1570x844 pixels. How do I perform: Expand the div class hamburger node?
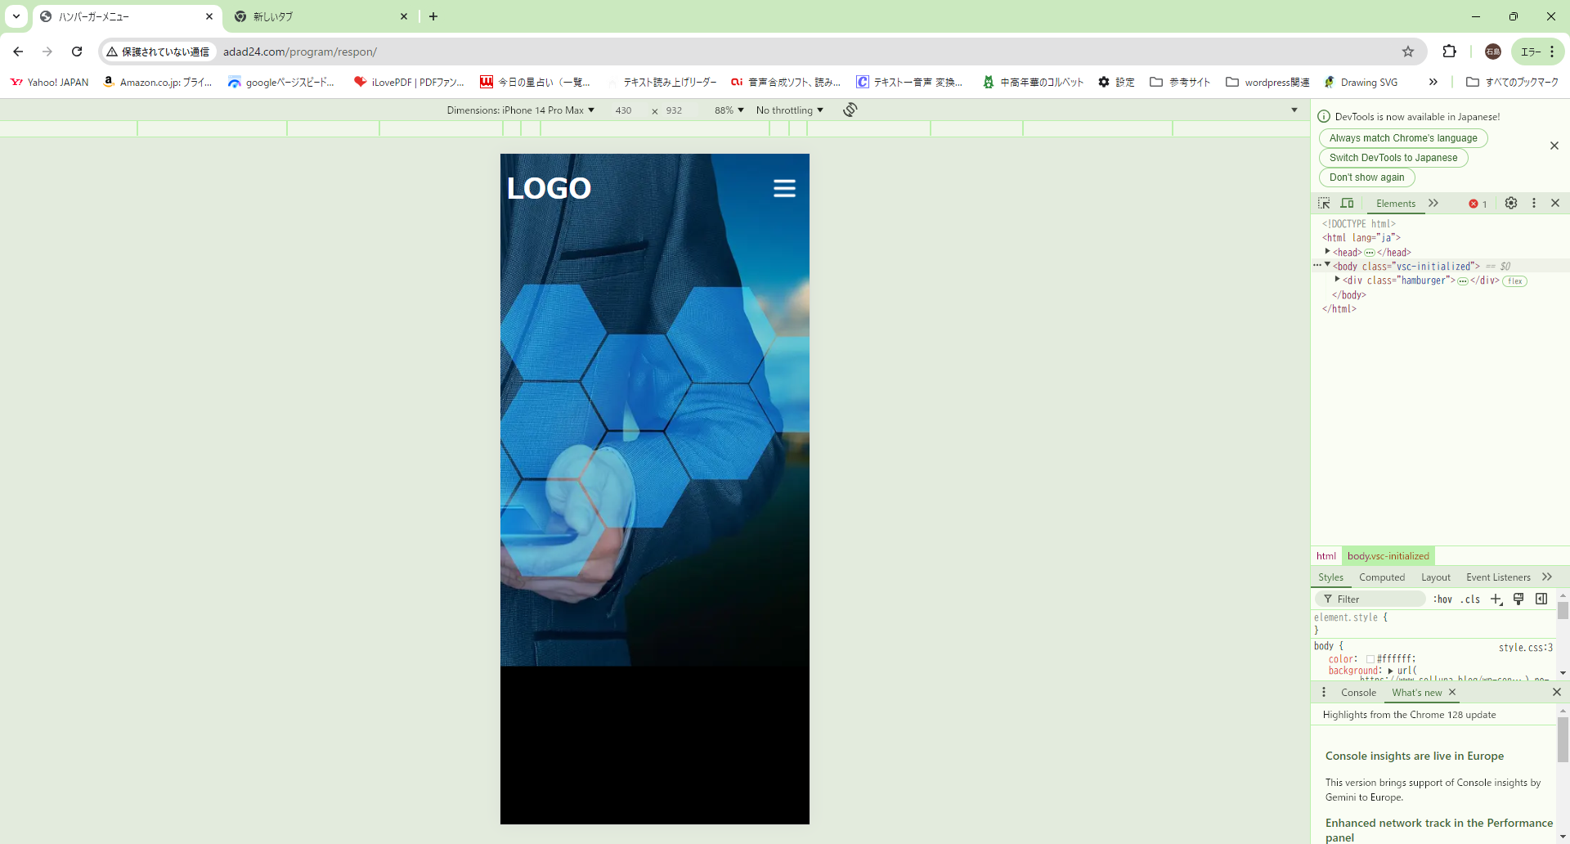point(1337,280)
